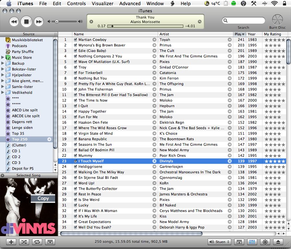The image size is (291, 249).
Task: Open the Visualizer menu
Action: point(103,3)
